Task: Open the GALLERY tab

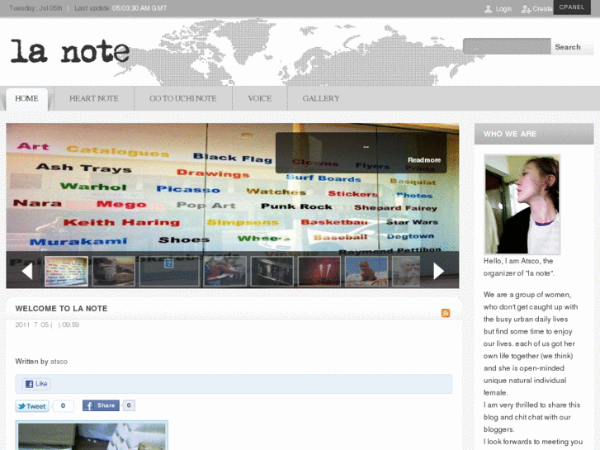Action: (321, 99)
